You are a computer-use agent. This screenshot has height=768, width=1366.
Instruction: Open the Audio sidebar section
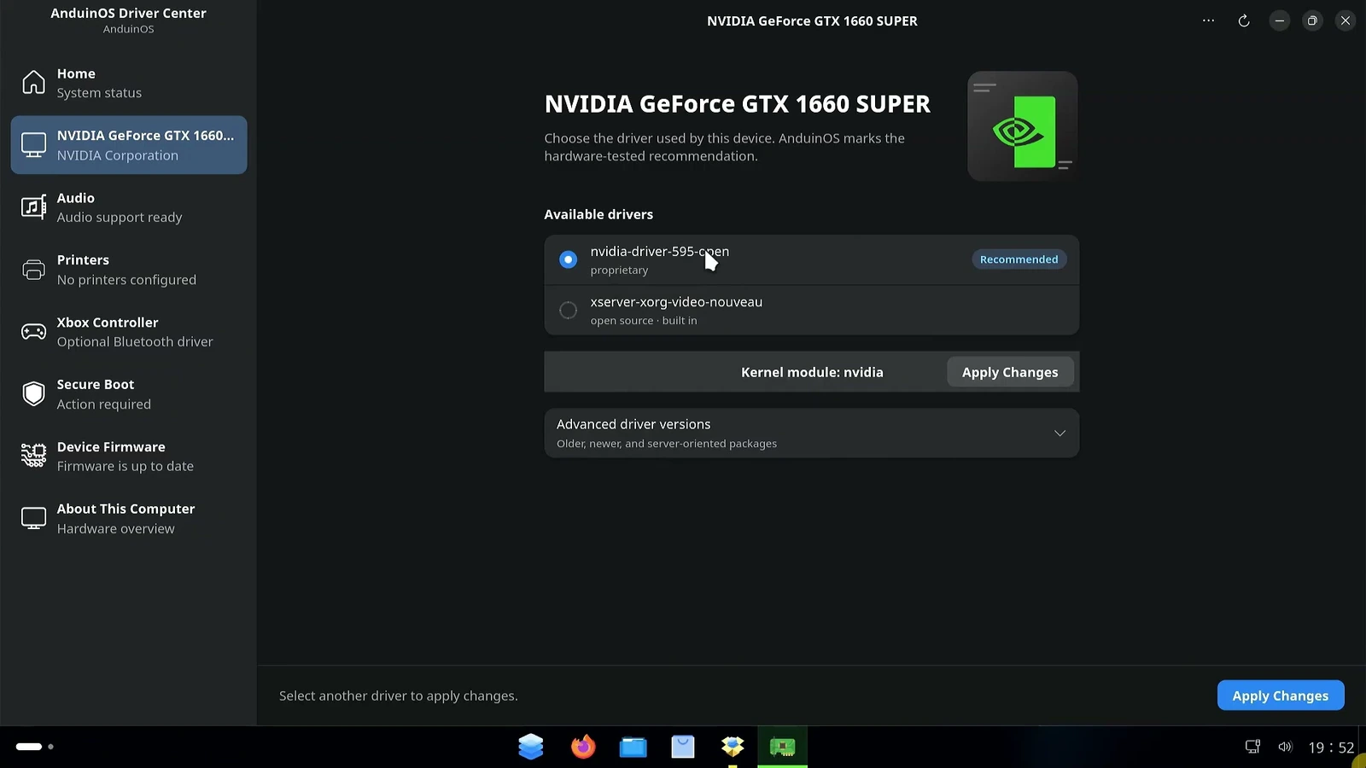tap(128, 207)
